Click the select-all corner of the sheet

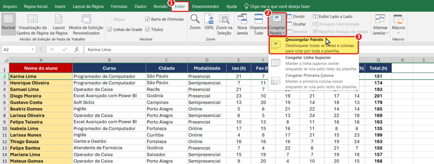tap(4, 60)
